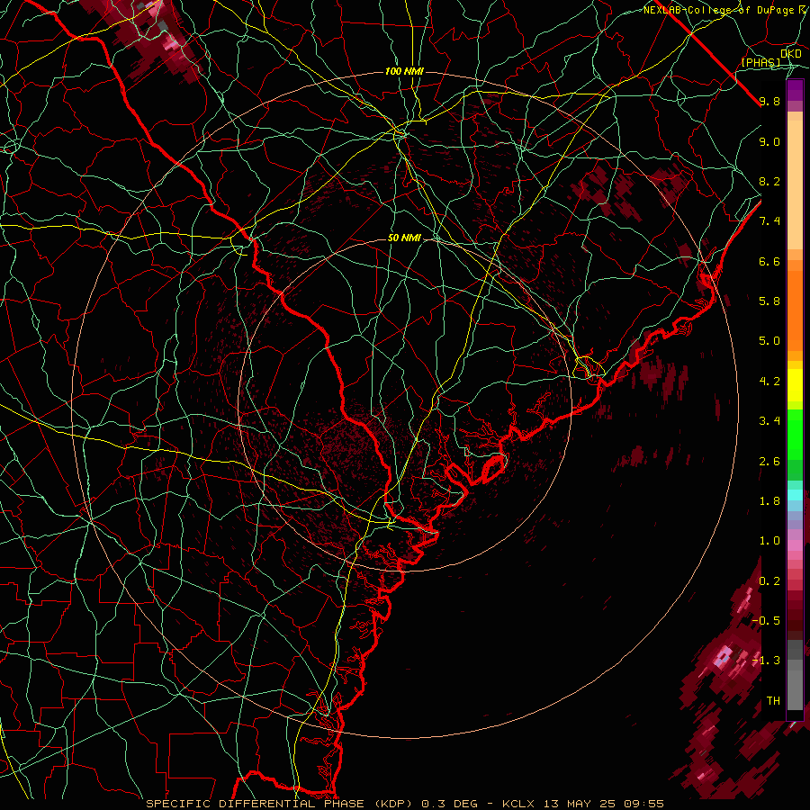Click the -0.5 legend value

(x=766, y=621)
